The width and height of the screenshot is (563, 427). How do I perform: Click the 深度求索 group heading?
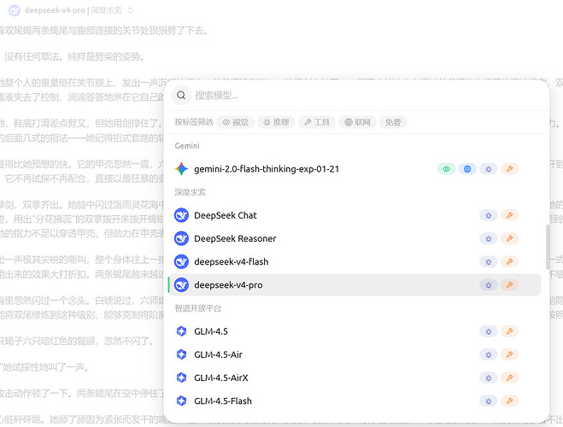pos(191,192)
